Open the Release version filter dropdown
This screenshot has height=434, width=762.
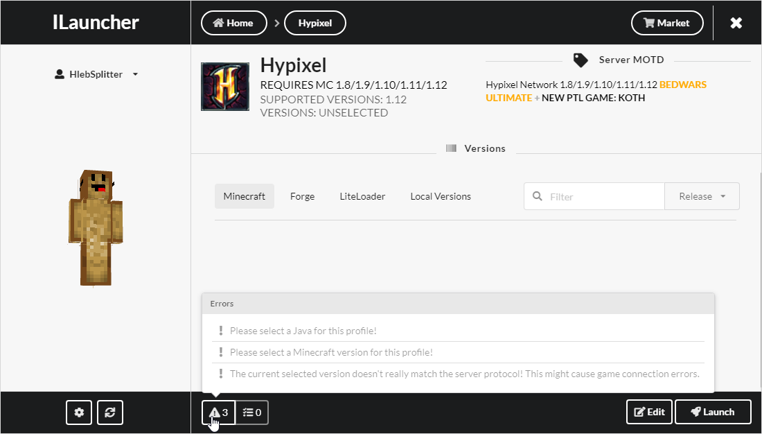pyautogui.click(x=701, y=196)
